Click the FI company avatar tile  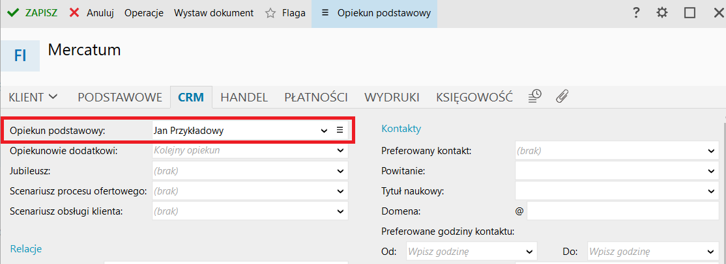(x=20, y=55)
